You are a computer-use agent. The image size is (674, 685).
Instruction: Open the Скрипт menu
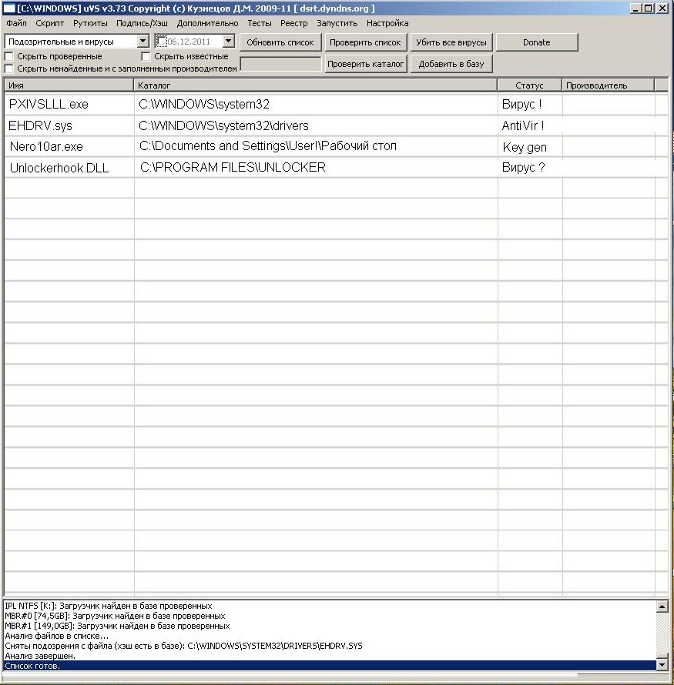click(50, 23)
